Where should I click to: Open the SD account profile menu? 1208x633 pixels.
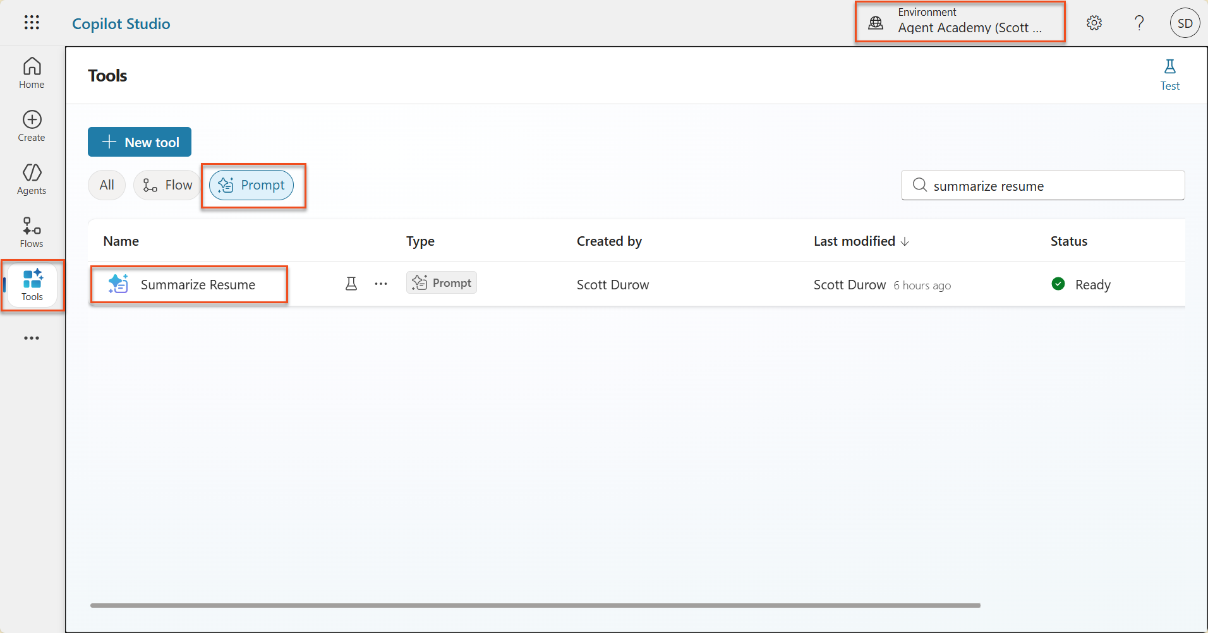(x=1185, y=23)
